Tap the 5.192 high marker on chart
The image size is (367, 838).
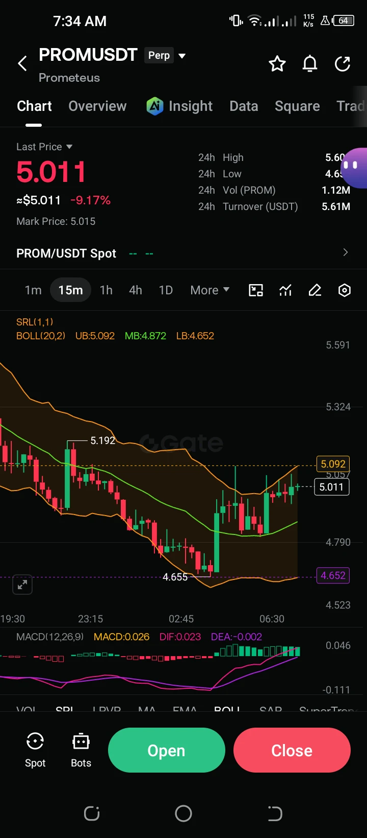103,440
